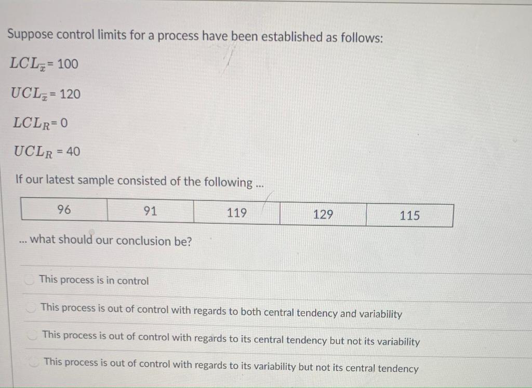Click the question prompt about control limits
This screenshot has height=388, width=532.
click(x=195, y=36)
